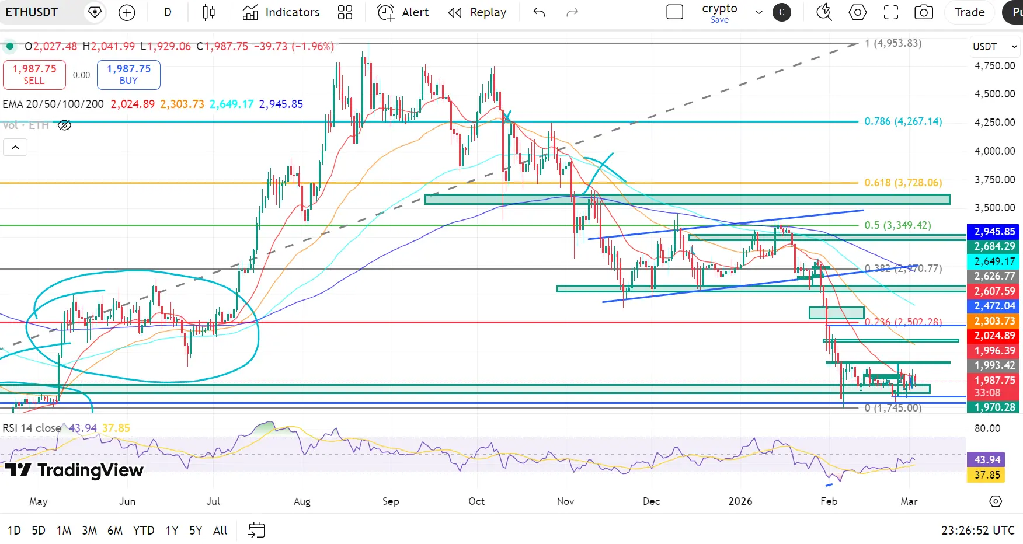Switch to the 1M time range
The height and width of the screenshot is (544, 1023).
(x=64, y=531)
